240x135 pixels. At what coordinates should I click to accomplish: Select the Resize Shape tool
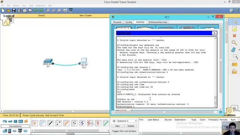coord(235,57)
